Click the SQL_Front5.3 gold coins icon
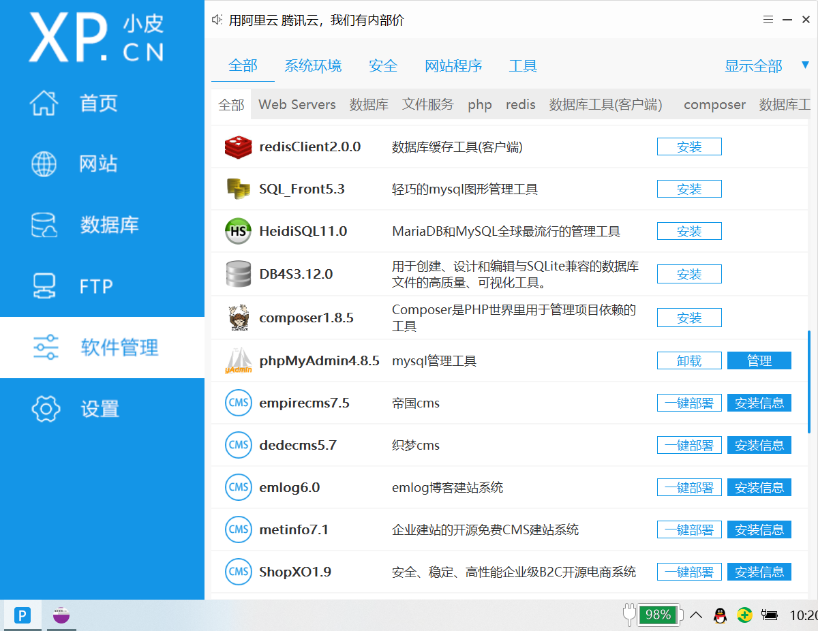Viewport: 818px width, 631px height. click(239, 189)
